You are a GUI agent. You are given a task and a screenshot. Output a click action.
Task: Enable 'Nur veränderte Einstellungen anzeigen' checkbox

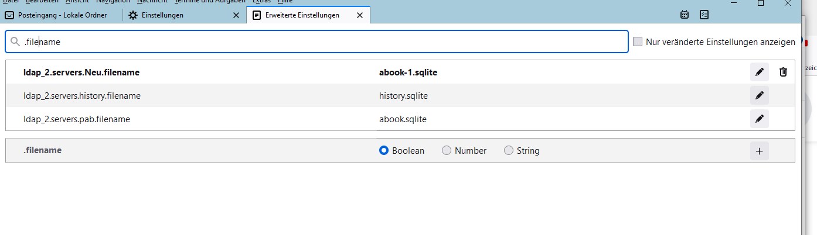pos(638,42)
